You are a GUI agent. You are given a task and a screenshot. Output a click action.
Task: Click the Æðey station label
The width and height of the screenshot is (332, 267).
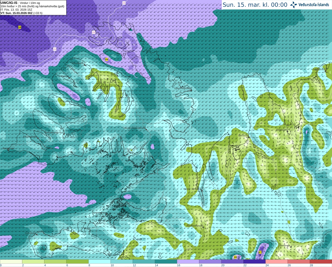tap(113, 74)
